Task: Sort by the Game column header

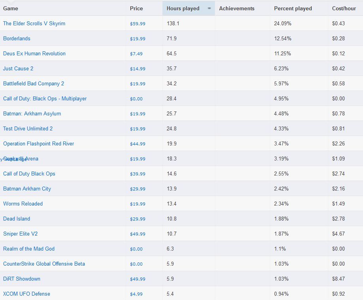Action: pyautogui.click(x=11, y=8)
